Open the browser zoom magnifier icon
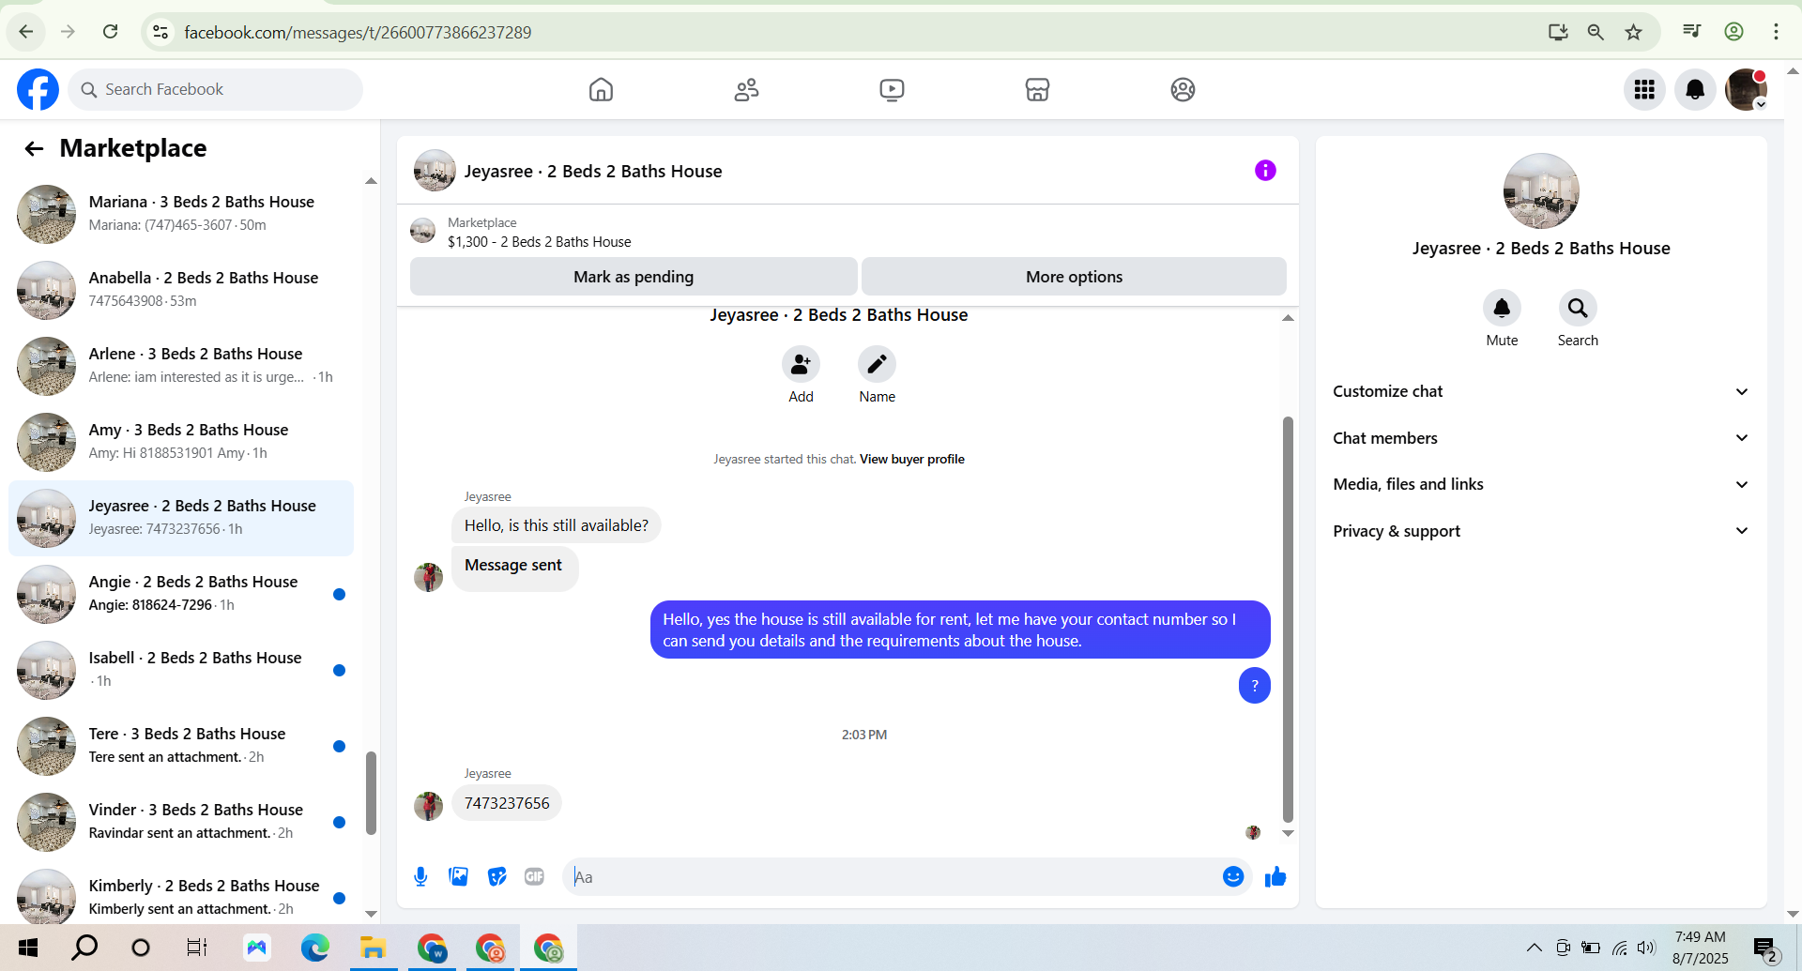The image size is (1802, 971). point(1596,32)
